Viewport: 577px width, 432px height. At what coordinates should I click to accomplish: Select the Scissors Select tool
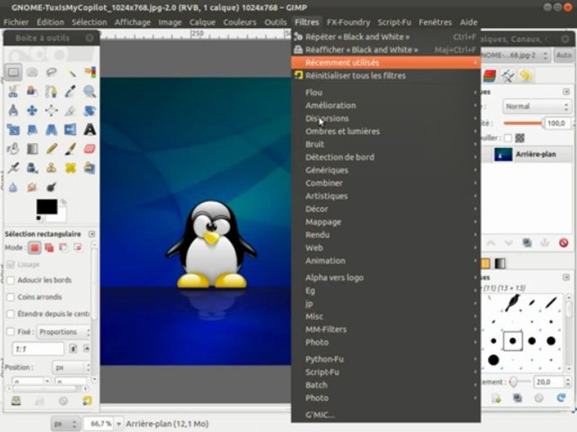13,91
